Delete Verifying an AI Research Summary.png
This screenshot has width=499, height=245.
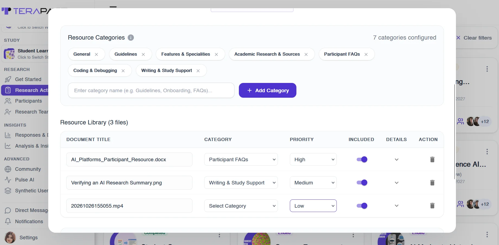[x=432, y=183]
